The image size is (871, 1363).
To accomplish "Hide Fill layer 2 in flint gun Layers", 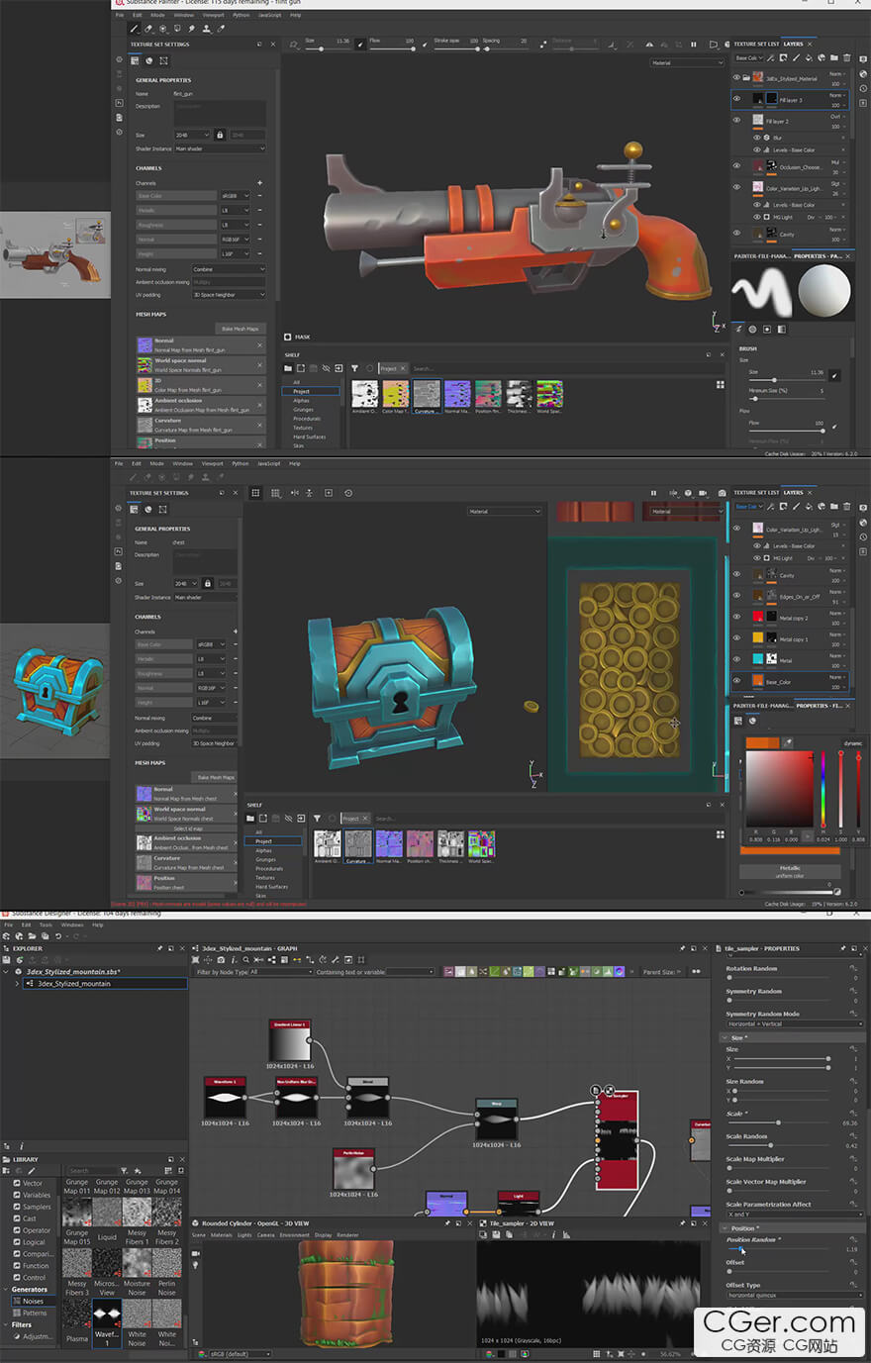I will [736, 121].
